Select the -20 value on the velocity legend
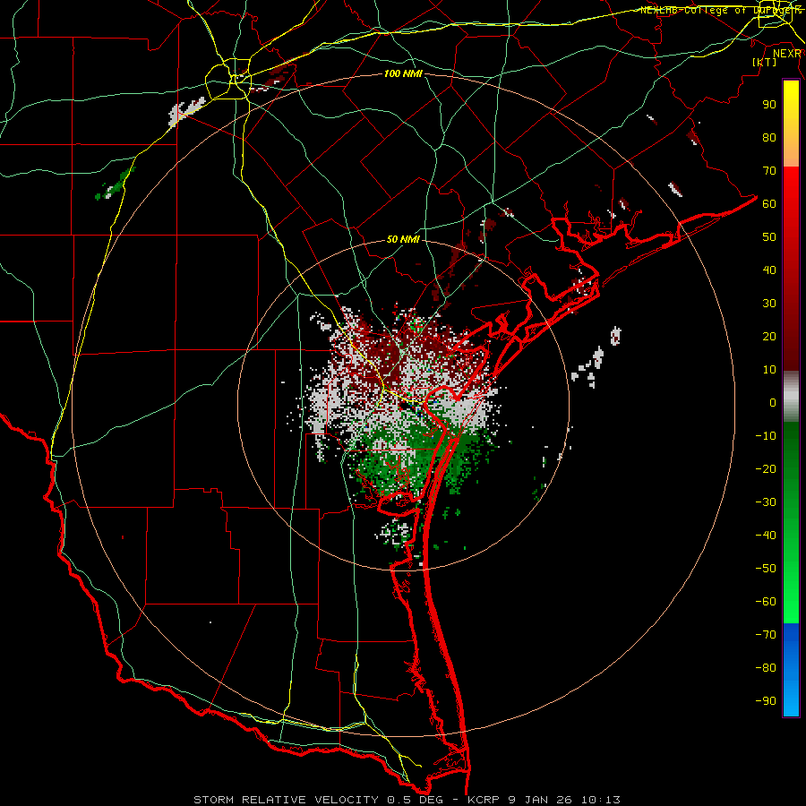Screen dimensions: 806x806 tap(766, 468)
